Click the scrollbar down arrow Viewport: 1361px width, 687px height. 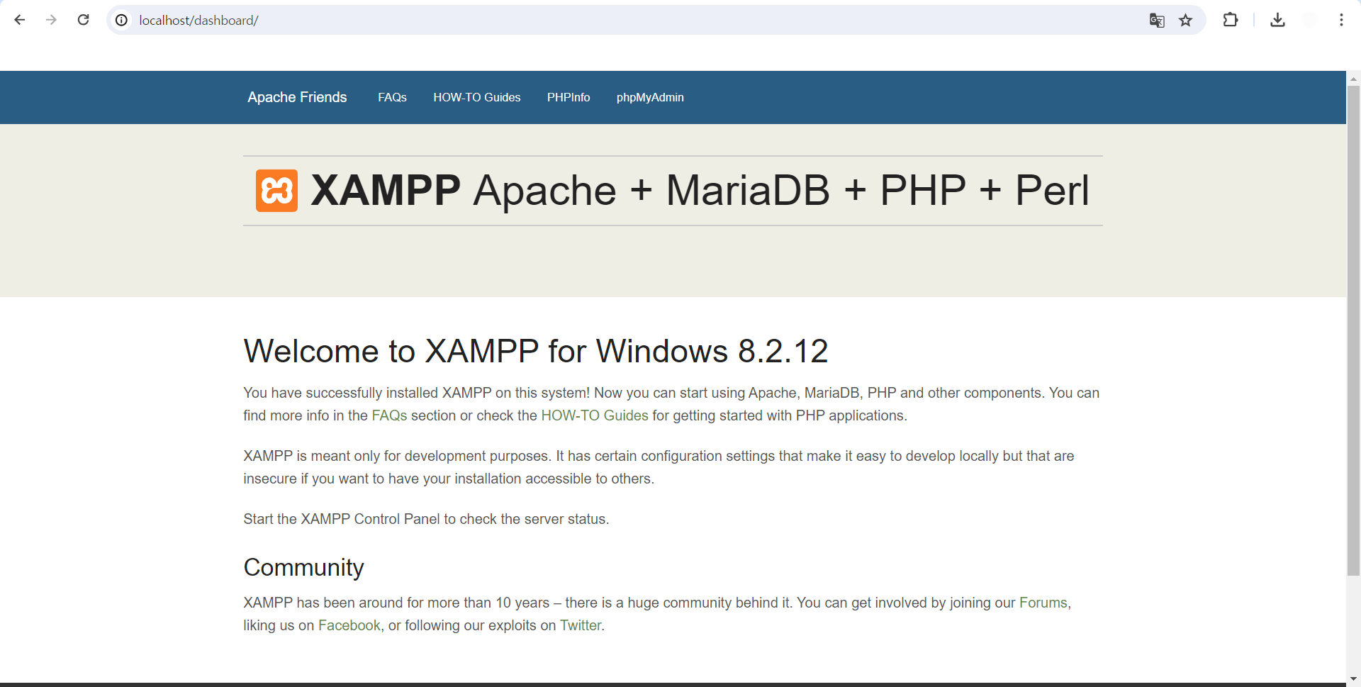coord(1353,678)
